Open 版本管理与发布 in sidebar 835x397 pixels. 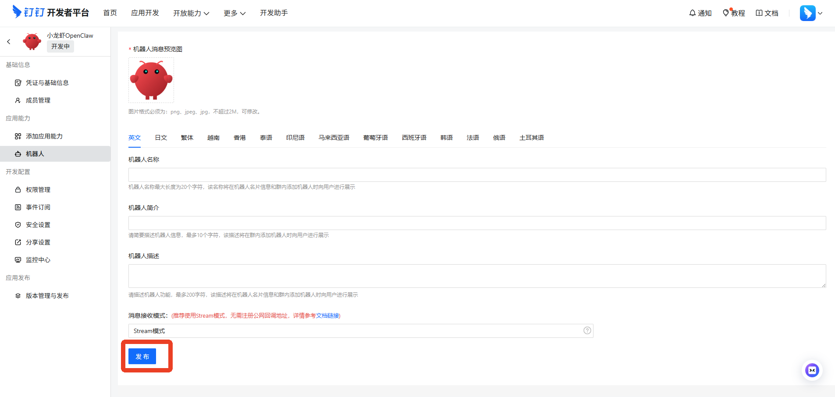tap(47, 296)
